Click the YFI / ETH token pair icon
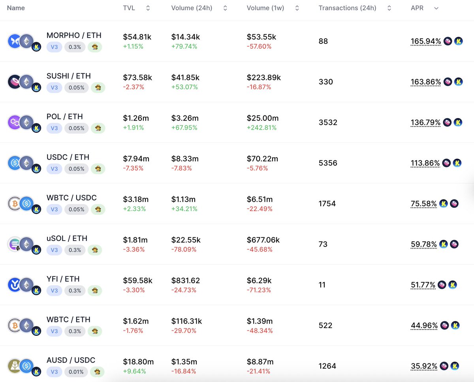Screen dimensions: 474x382 pos(24,286)
